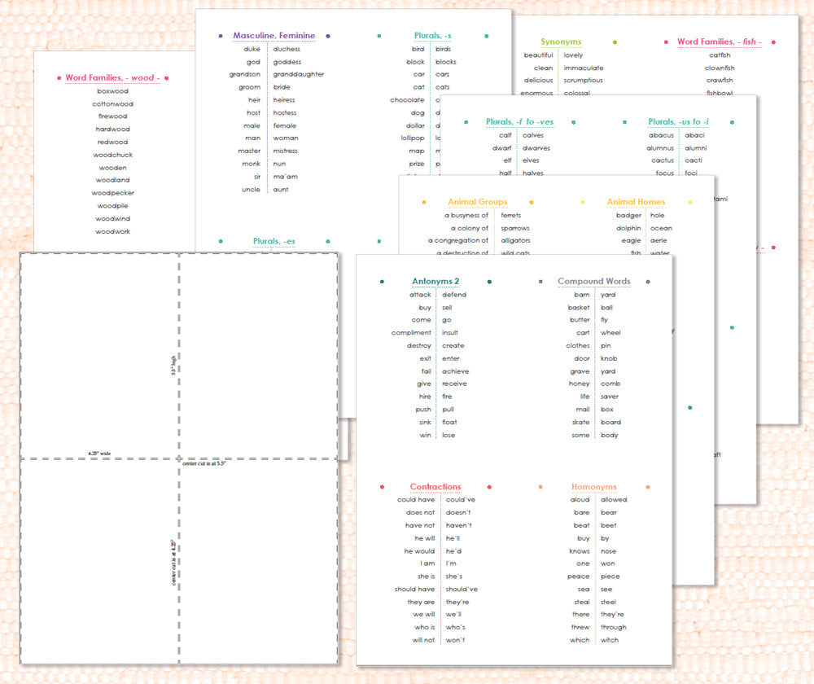Click the gray dot next to Compound Words
The height and width of the screenshot is (684, 814).
point(542,281)
